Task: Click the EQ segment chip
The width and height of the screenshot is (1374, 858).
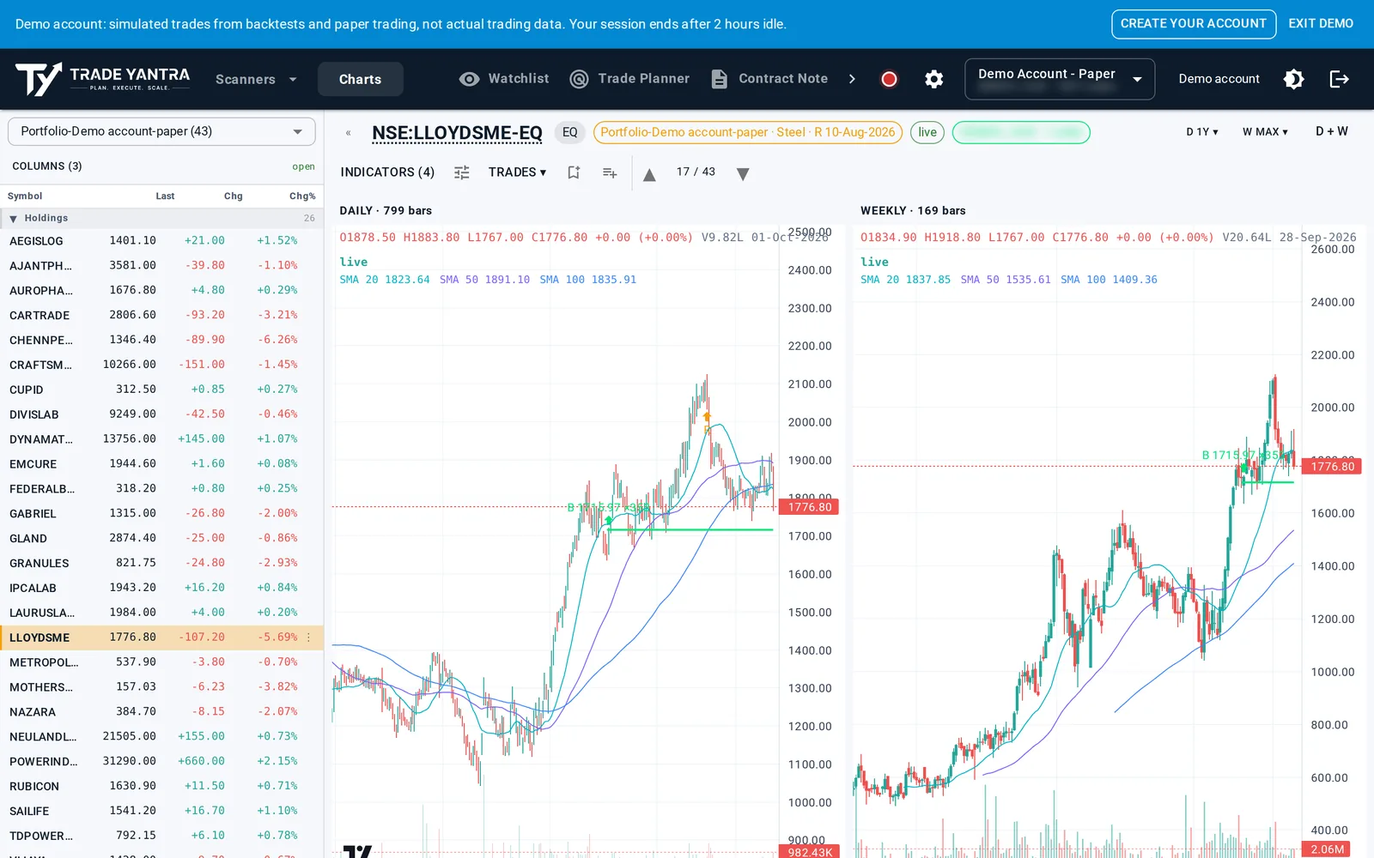Action: [570, 132]
